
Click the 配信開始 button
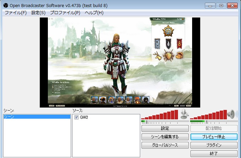coord(214,128)
